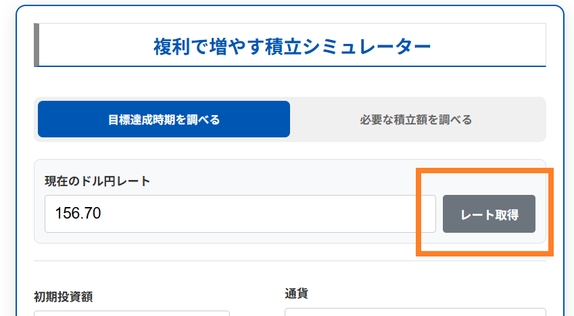The height and width of the screenshot is (316, 574).
Task: Click the 初期投資額 label
Action: pos(64,296)
